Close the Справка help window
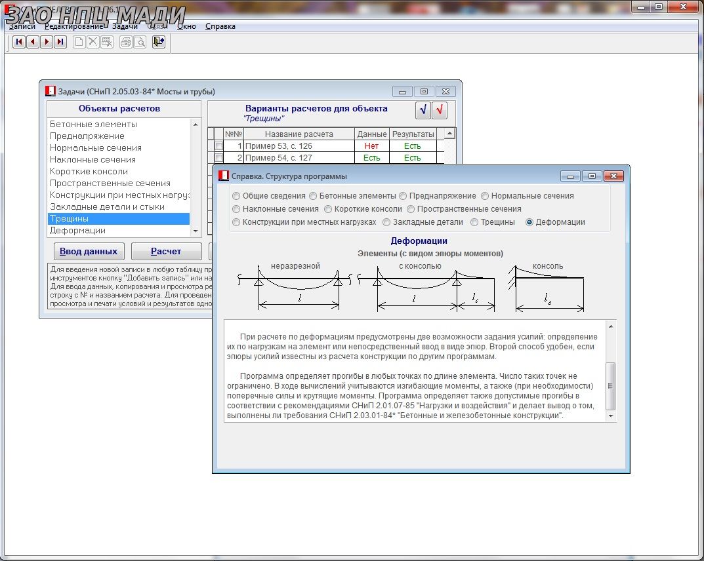The height and width of the screenshot is (561, 704). [x=613, y=176]
